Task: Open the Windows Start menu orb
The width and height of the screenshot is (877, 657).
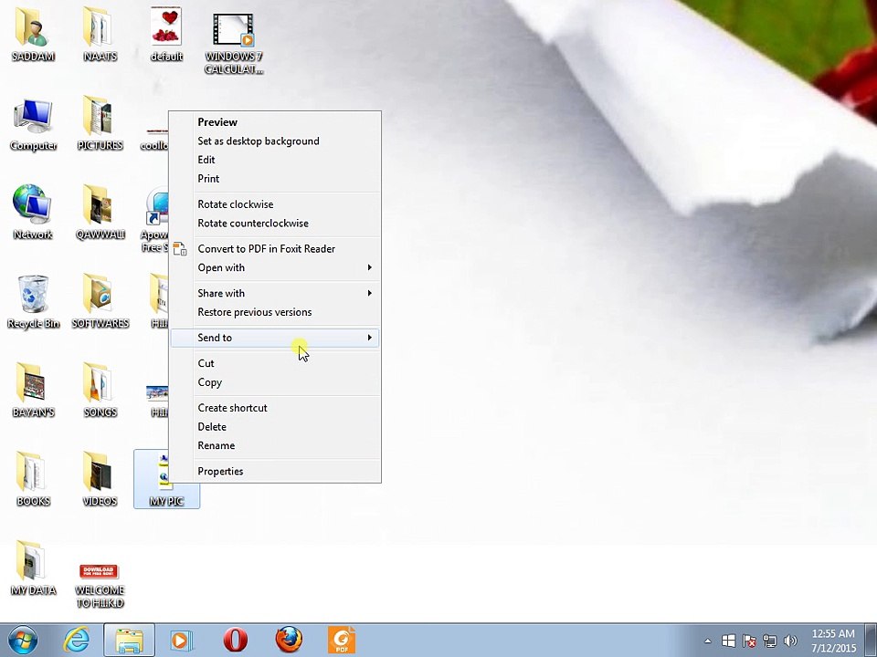Action: pos(23,641)
